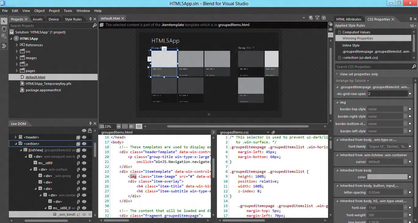Click the snap-to-grid icon in artboard footer
Viewport: 418px width, 223px height.
132,126
